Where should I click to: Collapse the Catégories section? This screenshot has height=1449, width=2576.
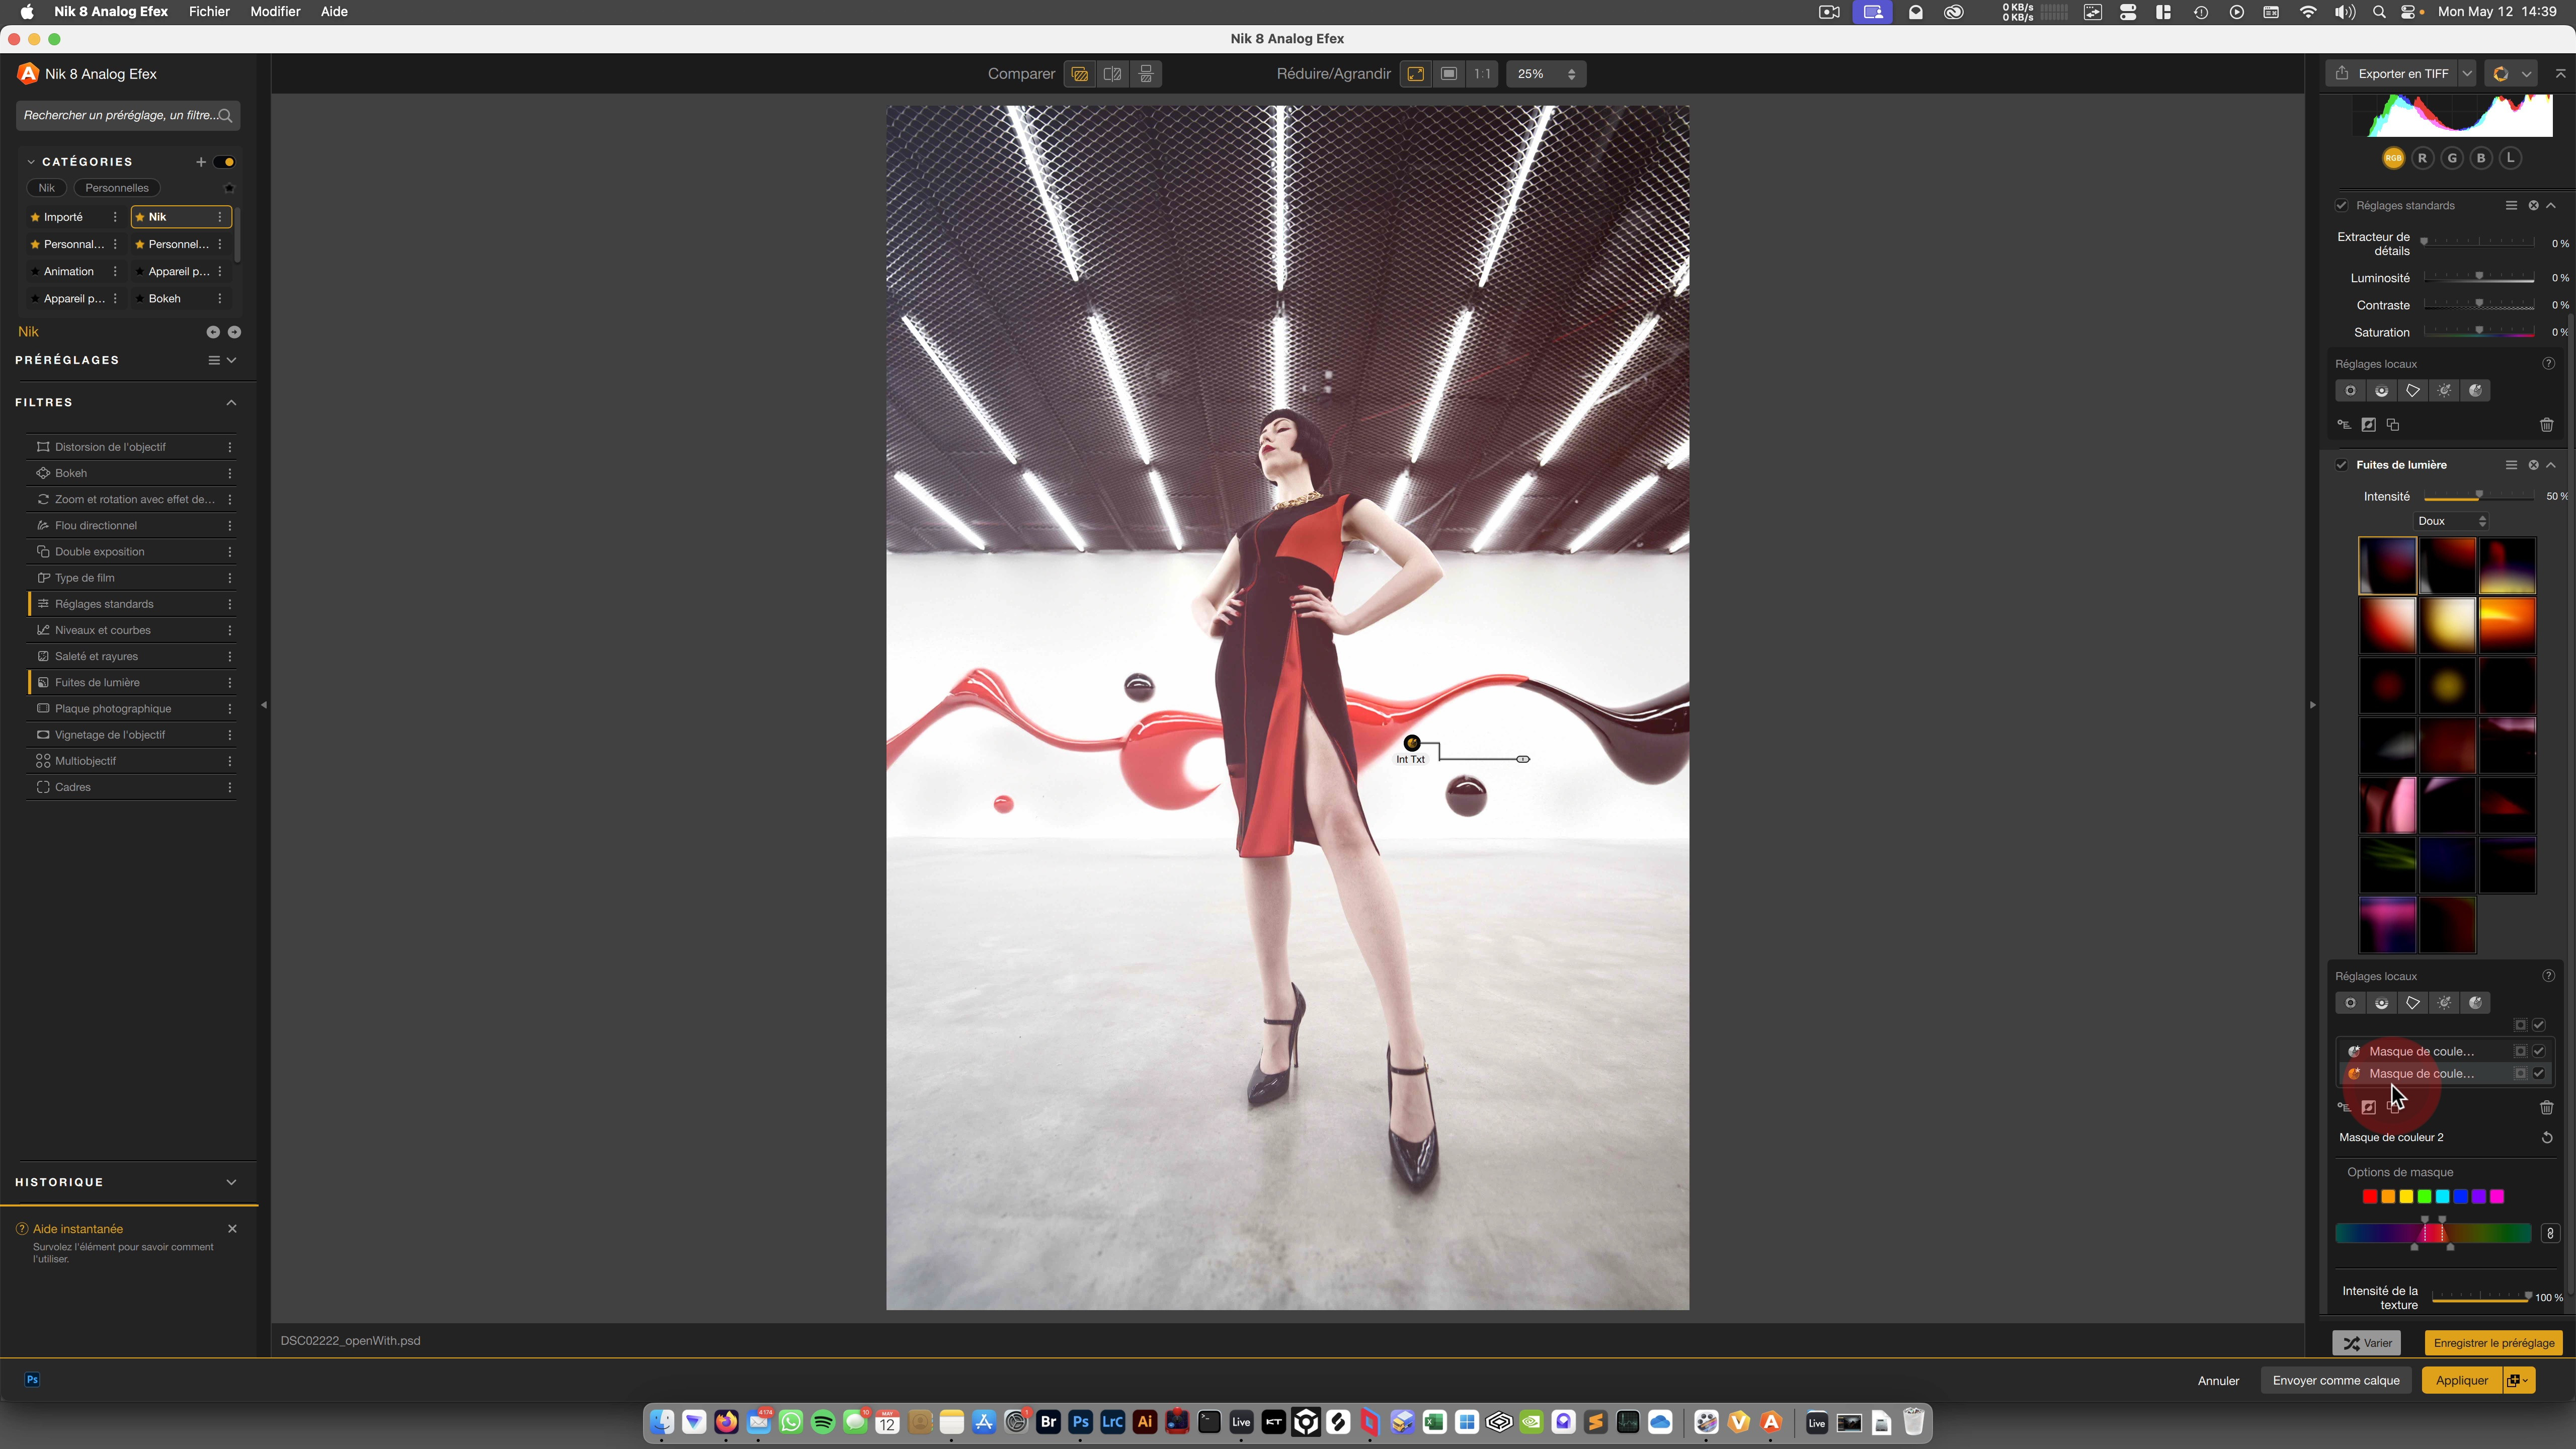(x=31, y=162)
